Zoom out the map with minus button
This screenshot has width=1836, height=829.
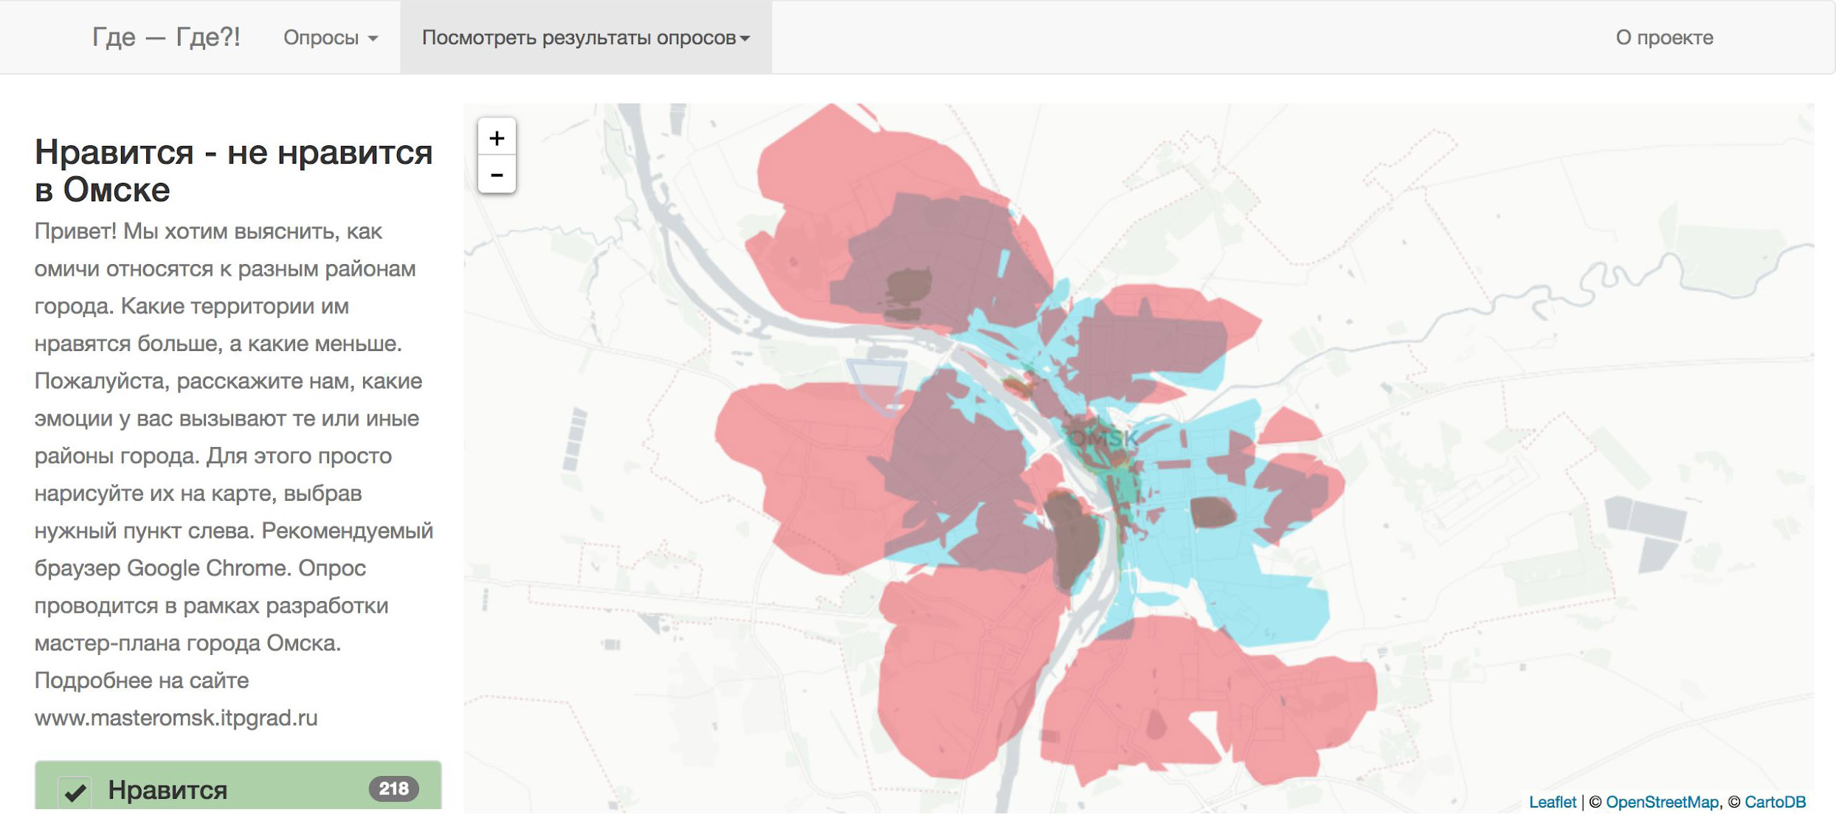(x=497, y=176)
